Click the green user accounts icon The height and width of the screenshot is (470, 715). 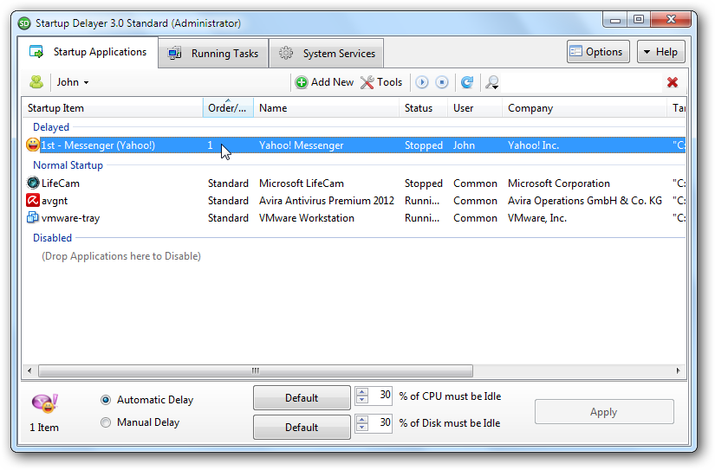36,82
